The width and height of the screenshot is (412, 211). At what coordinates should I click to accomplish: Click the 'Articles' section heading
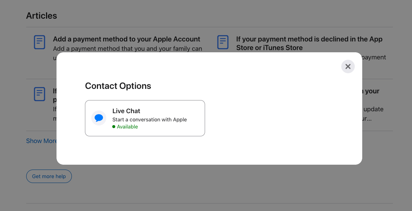42,16
